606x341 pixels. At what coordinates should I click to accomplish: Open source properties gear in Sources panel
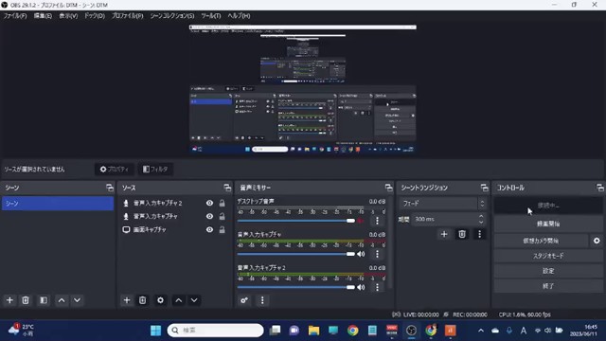tap(160, 300)
